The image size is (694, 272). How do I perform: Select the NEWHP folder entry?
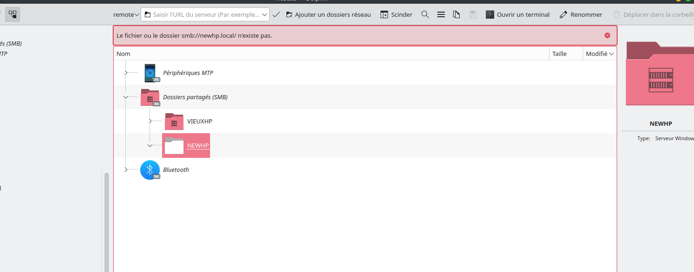[x=198, y=146]
